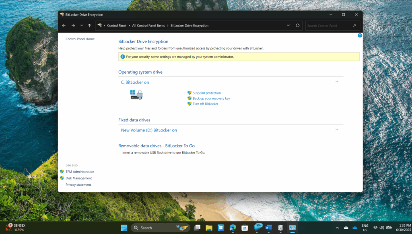Click the Turn off BitLocker shield icon
The height and width of the screenshot is (234, 412).
pos(189,104)
